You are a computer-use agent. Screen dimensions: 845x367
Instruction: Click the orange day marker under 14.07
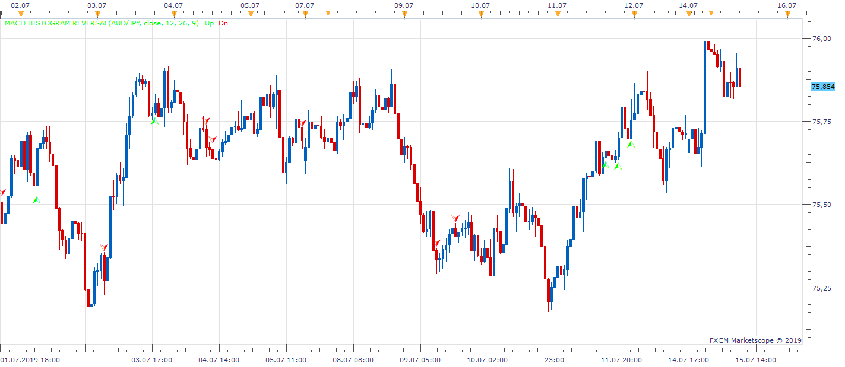tap(688, 14)
